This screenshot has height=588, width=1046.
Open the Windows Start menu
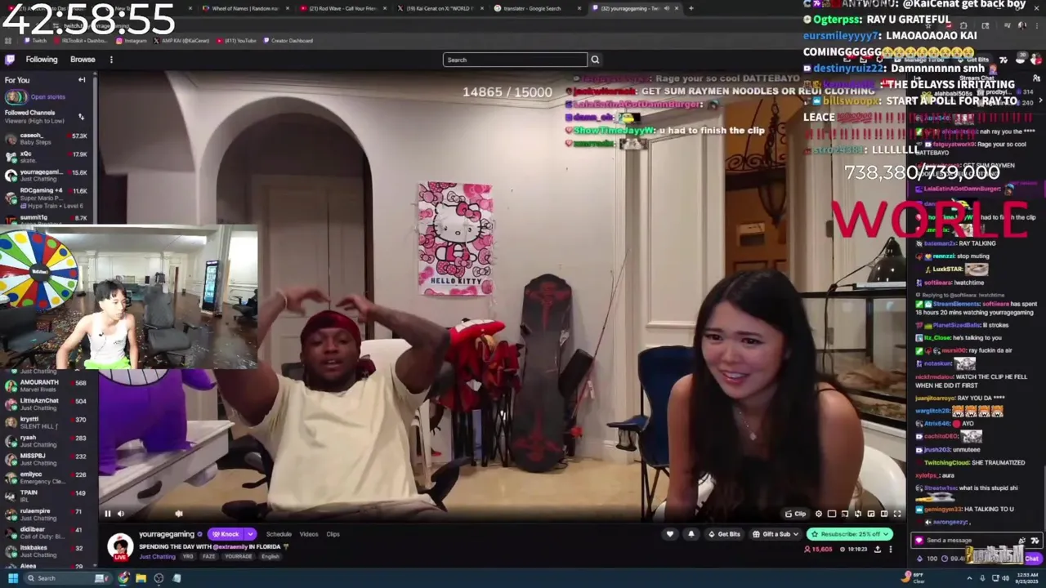pyautogui.click(x=12, y=578)
